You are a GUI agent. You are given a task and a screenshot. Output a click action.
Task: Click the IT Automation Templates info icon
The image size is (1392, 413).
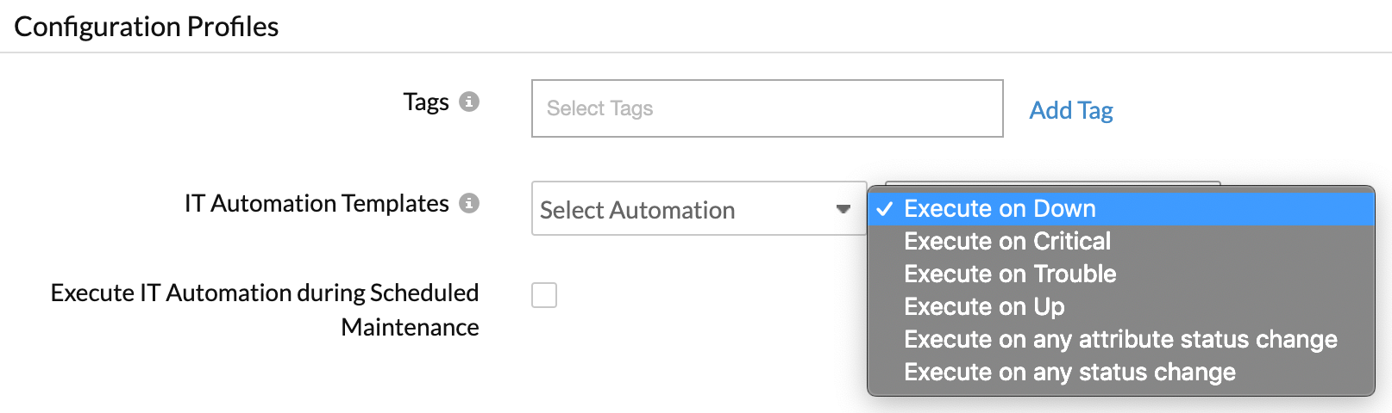tap(469, 203)
